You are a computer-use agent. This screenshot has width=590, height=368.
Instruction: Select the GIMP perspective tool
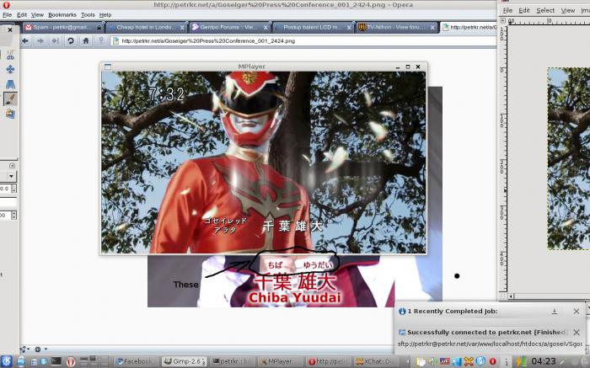click(x=10, y=84)
